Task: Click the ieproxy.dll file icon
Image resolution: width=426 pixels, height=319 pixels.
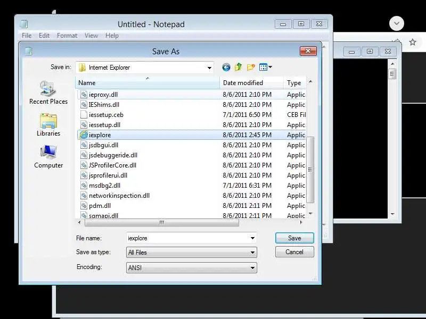Action: click(x=84, y=95)
